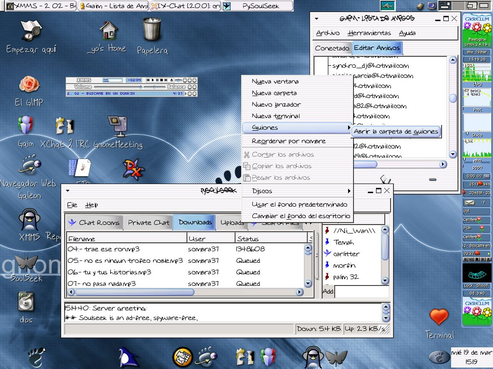The width and height of the screenshot is (493, 369).
Task: Click SoulSeek butterfly launcher in bottom panel
Action: coord(336,357)
